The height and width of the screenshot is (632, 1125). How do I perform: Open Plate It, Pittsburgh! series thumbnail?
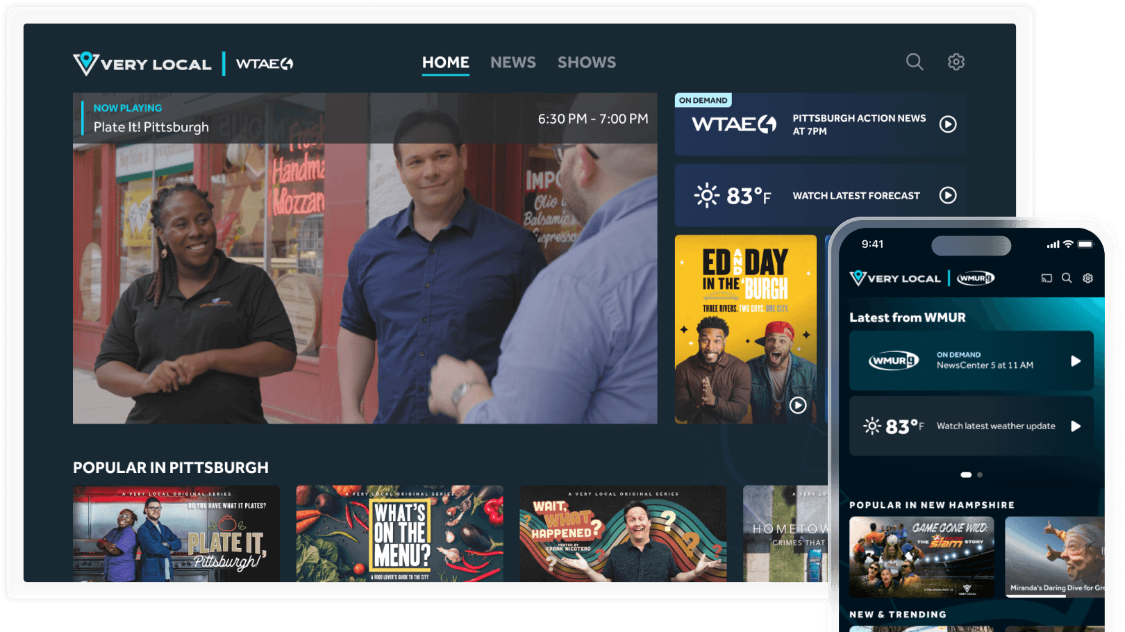click(x=176, y=533)
